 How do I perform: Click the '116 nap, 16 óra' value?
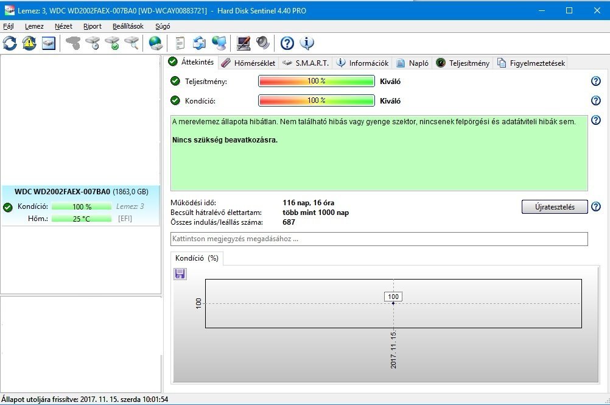[308, 203]
